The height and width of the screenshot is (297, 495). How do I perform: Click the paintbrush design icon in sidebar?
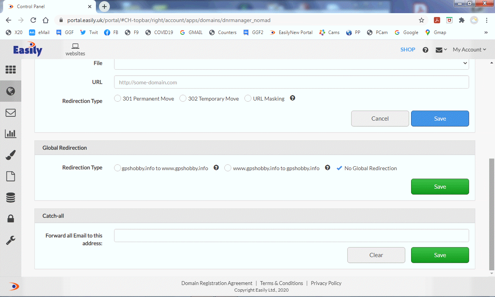click(10, 155)
